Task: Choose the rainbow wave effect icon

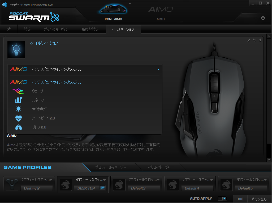Action: click(18, 91)
